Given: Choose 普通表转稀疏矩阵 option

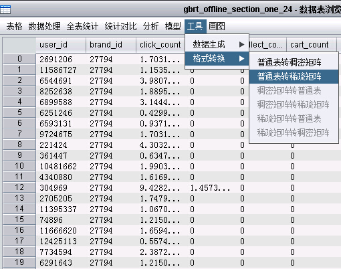Looking at the screenshot, I should (x=294, y=76).
